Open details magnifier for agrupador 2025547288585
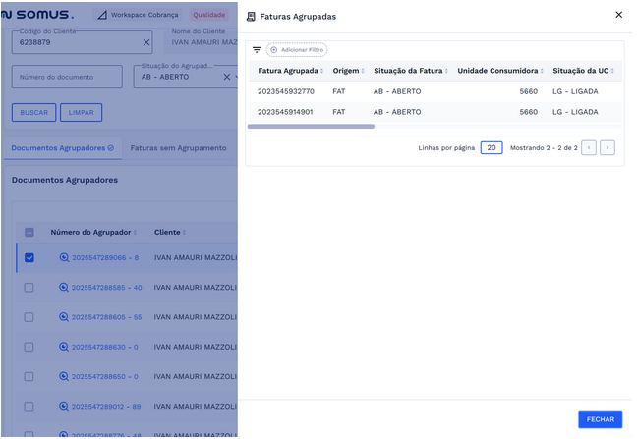Viewport: 637px width, 439px height. point(64,288)
